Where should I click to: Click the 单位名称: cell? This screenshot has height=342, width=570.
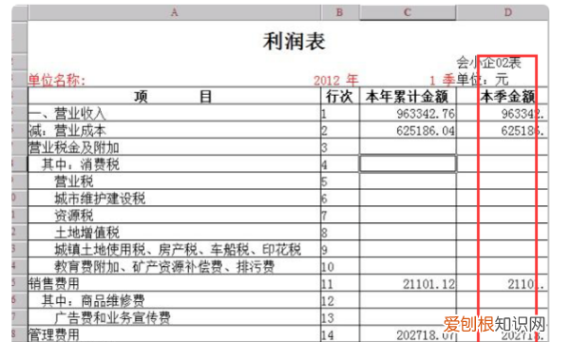[x=57, y=81]
